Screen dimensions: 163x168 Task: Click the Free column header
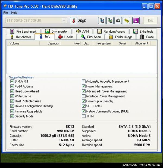(x=71, y=43)
